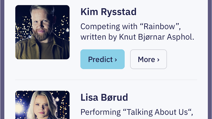This screenshot has width=212, height=119.
Task: Open More details for Kim Rysstad
Action: [x=148, y=59]
